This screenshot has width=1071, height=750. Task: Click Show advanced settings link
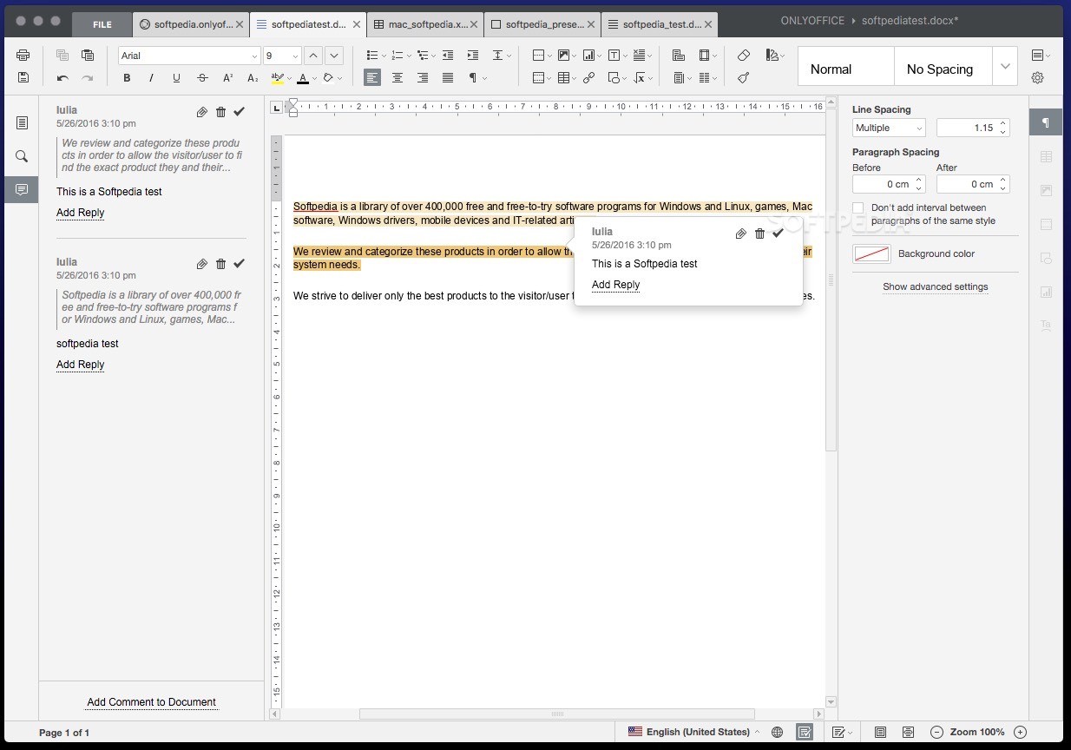click(x=935, y=286)
